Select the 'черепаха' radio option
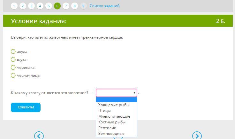Image resolution: width=235 pixels, height=139 pixels. point(13,68)
